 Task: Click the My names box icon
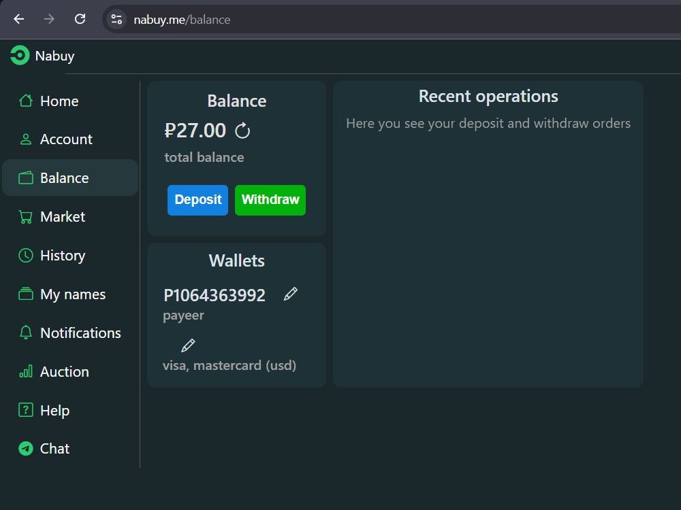(x=26, y=294)
